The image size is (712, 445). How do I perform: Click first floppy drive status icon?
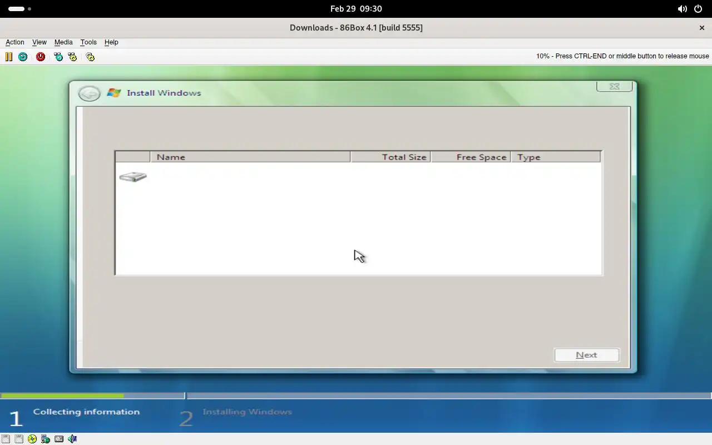pos(6,439)
